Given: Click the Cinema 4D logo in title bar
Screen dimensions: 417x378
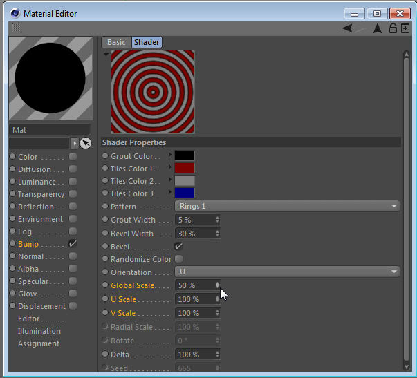Looking at the screenshot, I should (15, 12).
